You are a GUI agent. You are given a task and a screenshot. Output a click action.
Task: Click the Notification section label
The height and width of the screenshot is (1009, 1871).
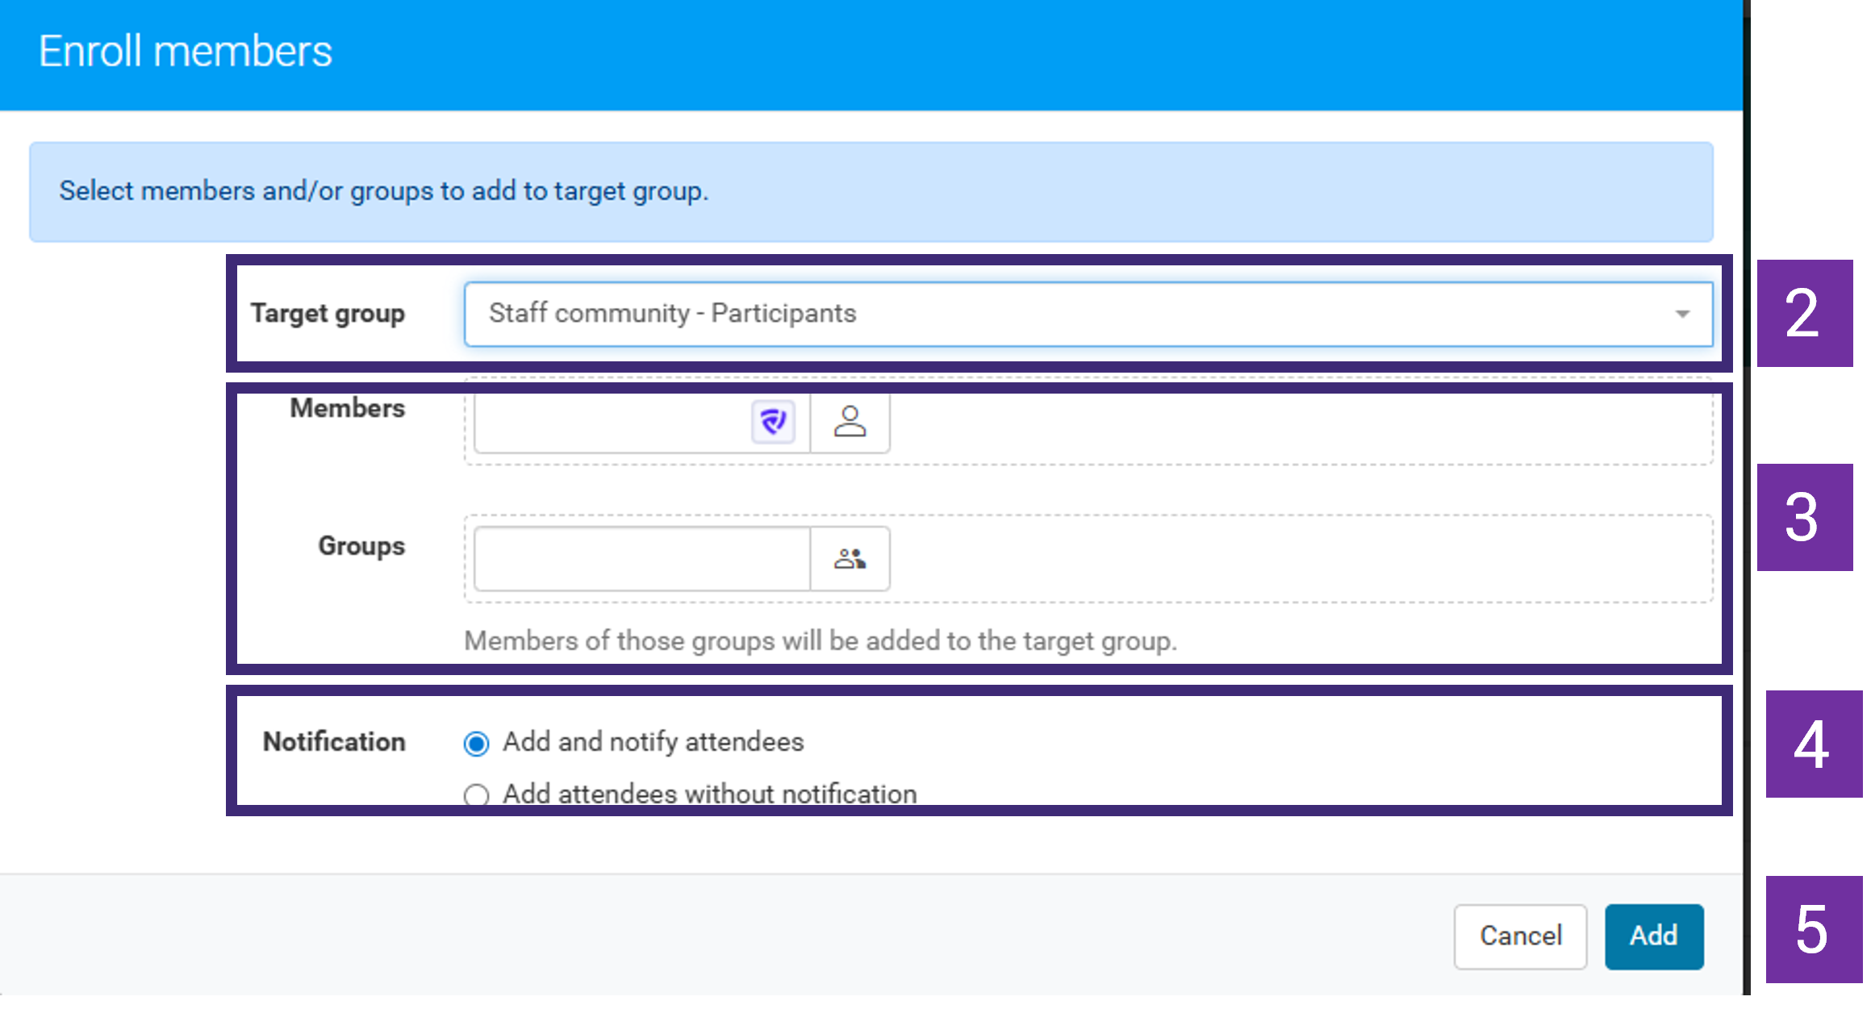coord(334,742)
